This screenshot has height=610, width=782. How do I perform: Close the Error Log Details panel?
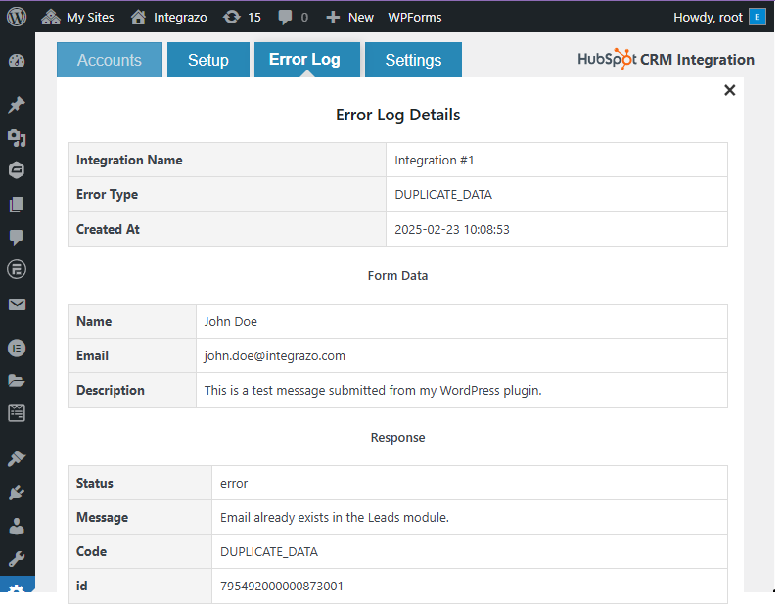click(x=729, y=90)
